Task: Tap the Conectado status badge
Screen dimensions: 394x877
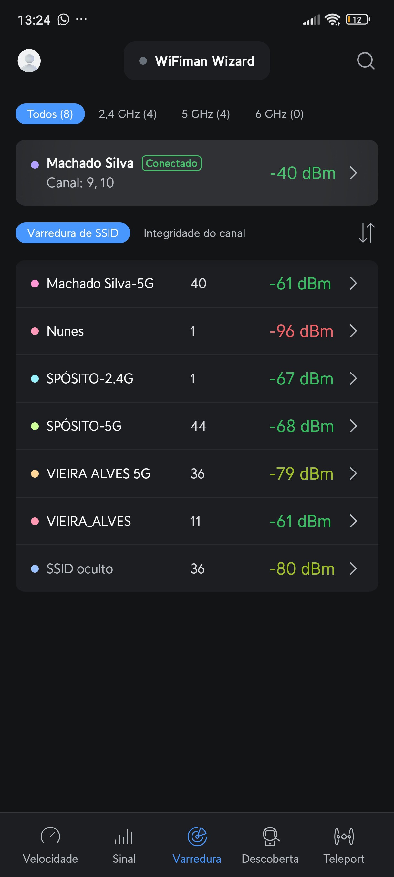Action: [x=171, y=163]
